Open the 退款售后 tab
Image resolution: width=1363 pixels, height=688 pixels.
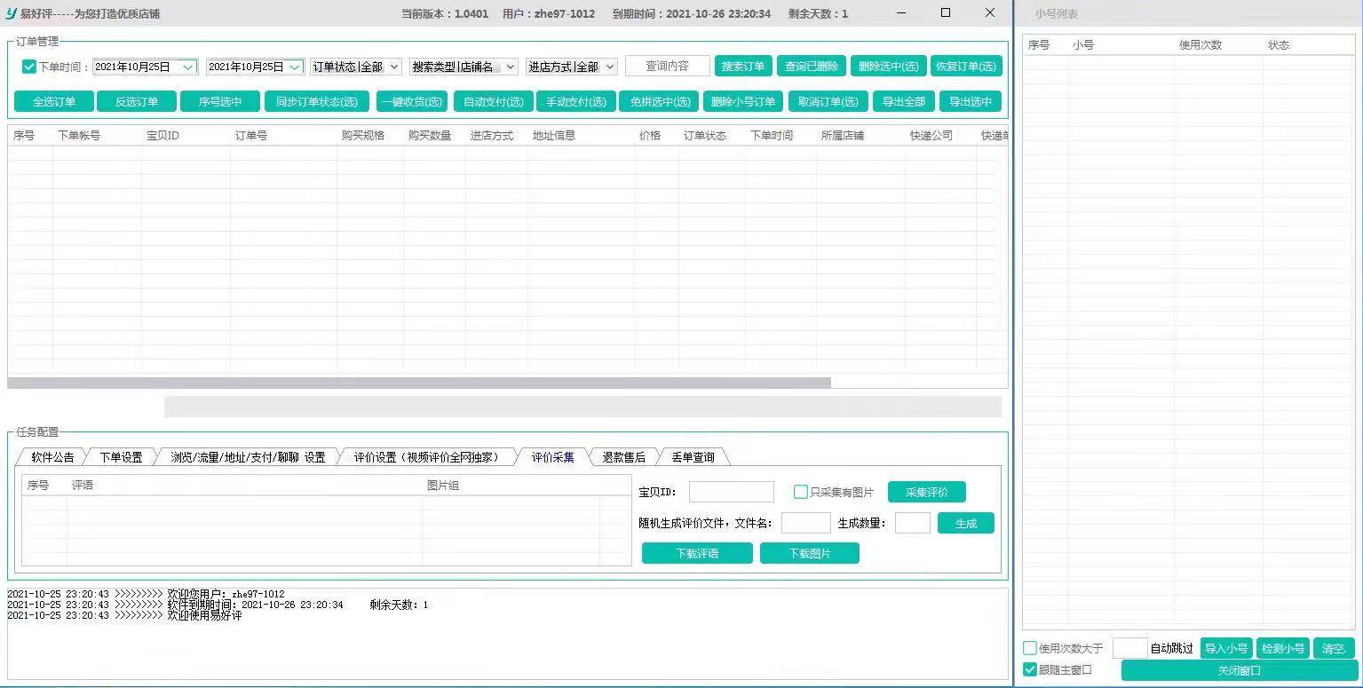tap(623, 457)
